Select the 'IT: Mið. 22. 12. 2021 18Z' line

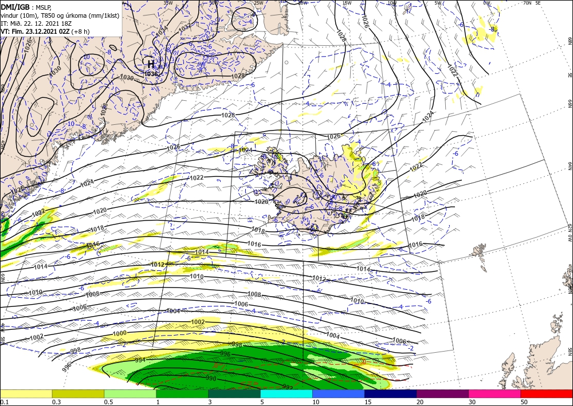[36, 23]
